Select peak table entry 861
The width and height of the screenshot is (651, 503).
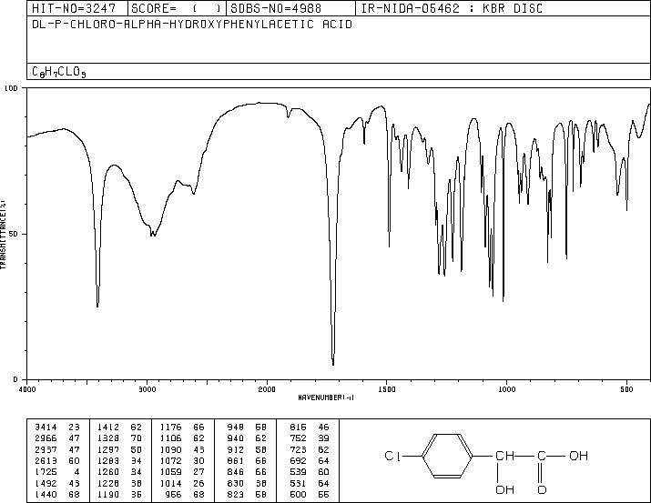(247, 460)
